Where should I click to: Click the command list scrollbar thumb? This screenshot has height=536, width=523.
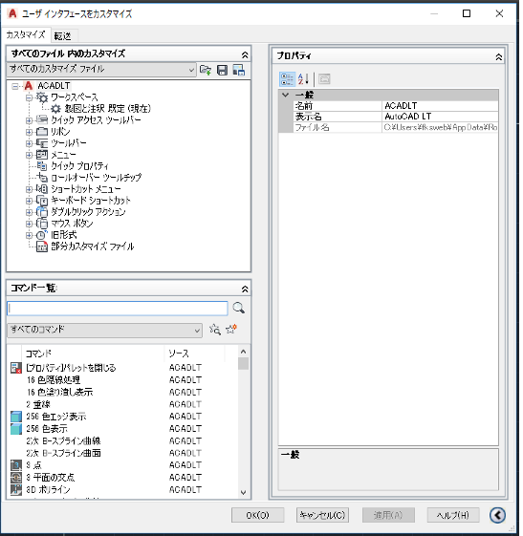[x=243, y=363]
